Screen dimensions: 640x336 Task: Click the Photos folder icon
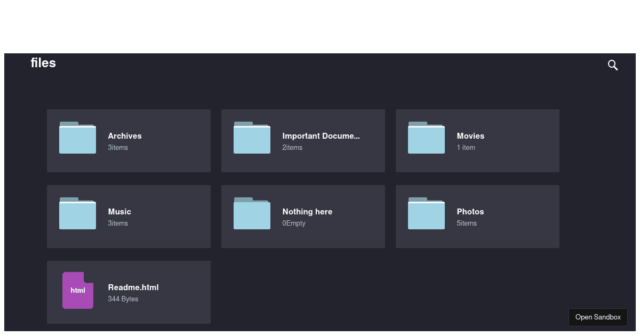(x=426, y=213)
